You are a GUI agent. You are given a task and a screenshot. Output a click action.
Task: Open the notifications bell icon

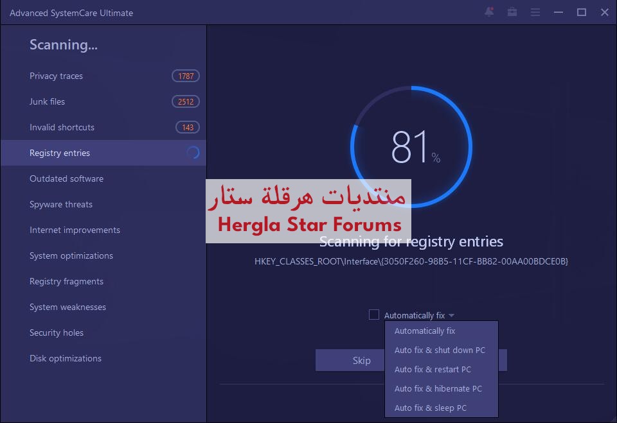coord(489,12)
